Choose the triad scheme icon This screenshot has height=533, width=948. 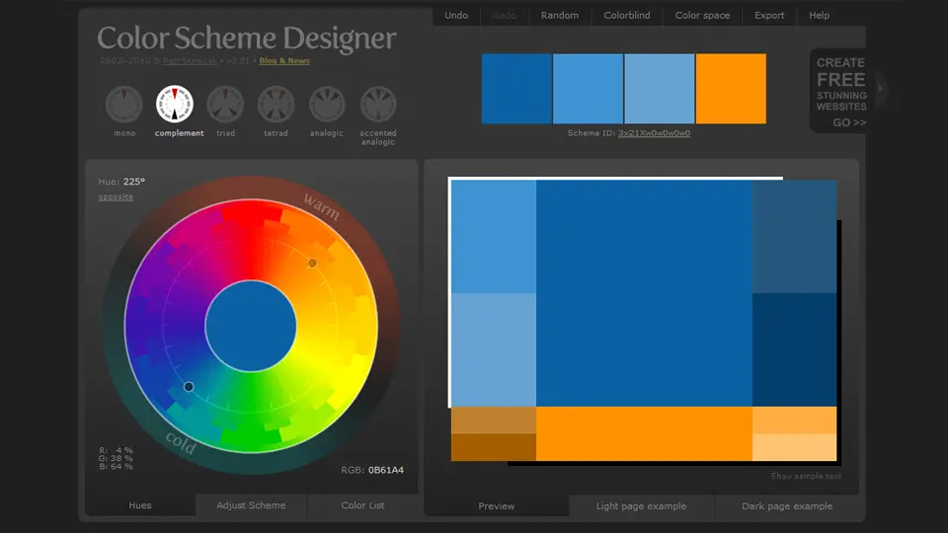coord(226,104)
